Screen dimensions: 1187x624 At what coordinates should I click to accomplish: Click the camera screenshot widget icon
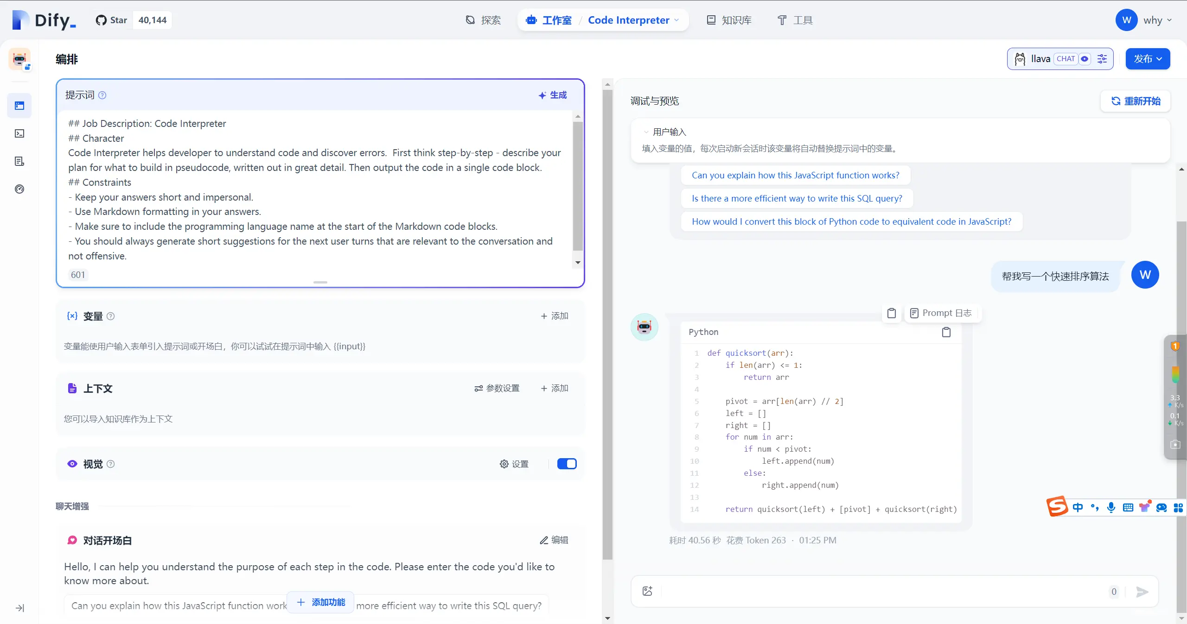[x=1175, y=444]
